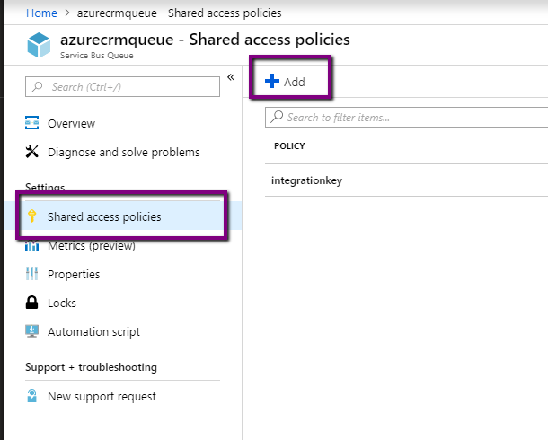Screen dimensions: 548x440
Task: Open the integrationkey policy row
Action: point(307,180)
